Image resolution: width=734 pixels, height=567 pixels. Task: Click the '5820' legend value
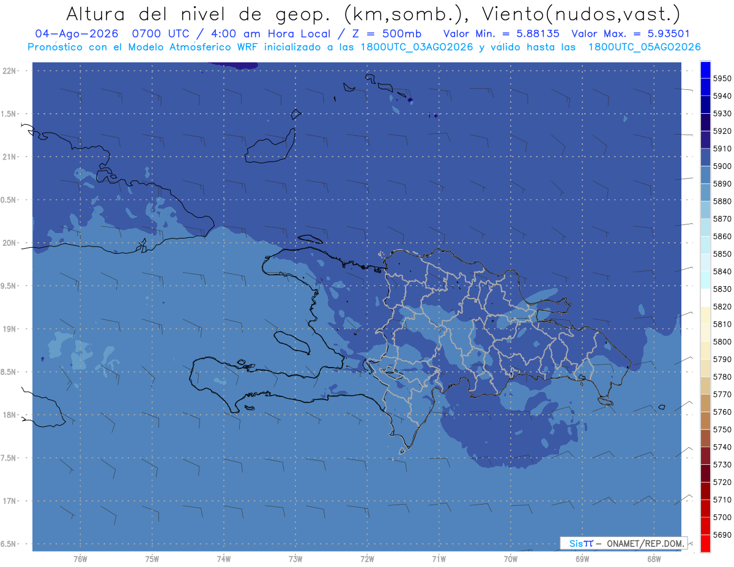(x=722, y=306)
